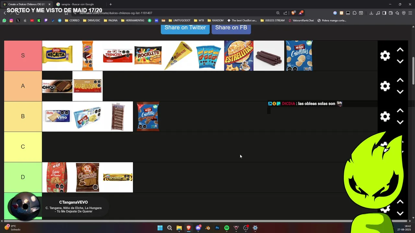The width and height of the screenshot is (415, 233).
Task: Click the address bar URL field
Action: coord(175,13)
